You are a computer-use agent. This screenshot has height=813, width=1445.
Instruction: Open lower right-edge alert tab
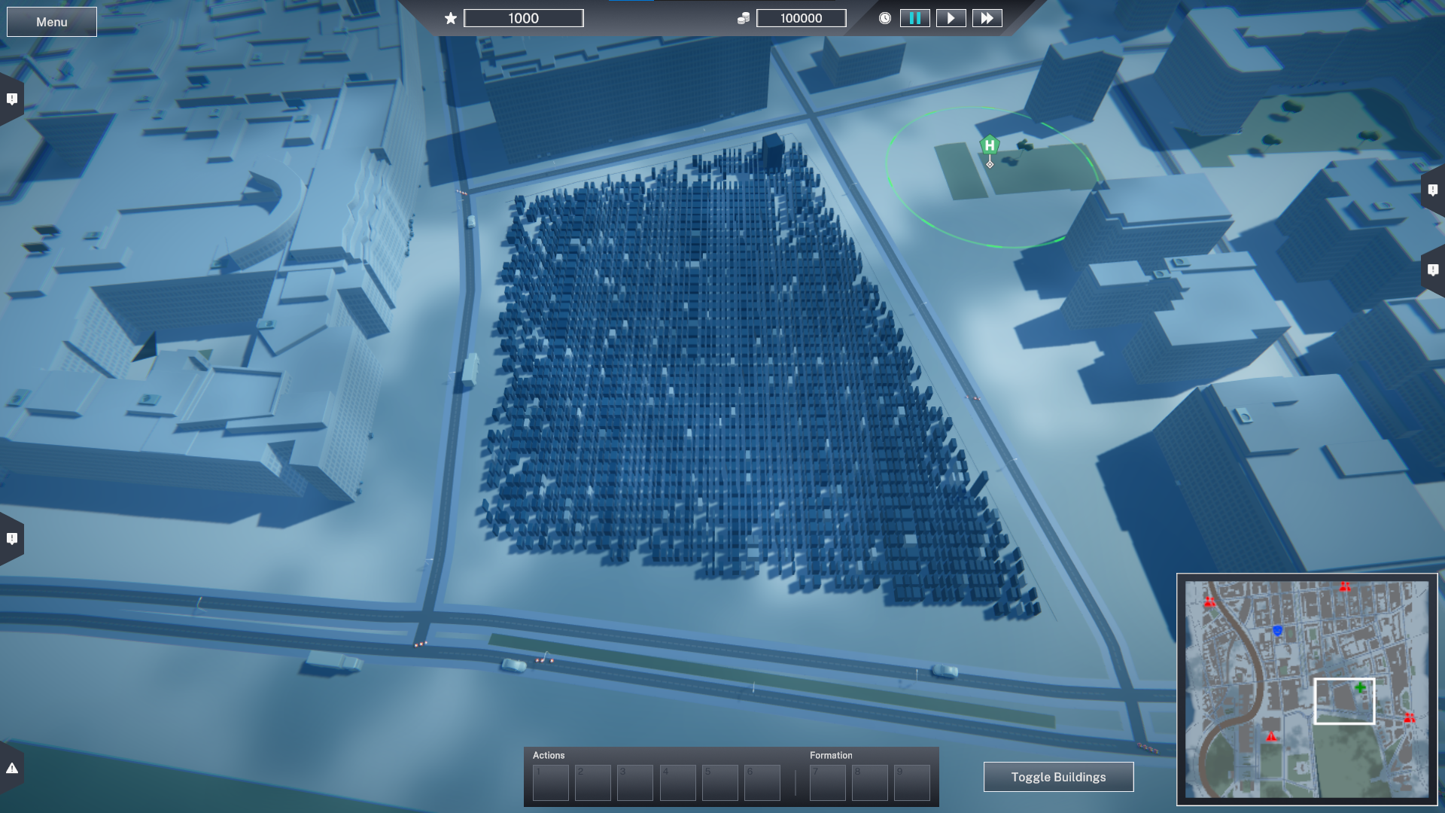(x=1432, y=269)
